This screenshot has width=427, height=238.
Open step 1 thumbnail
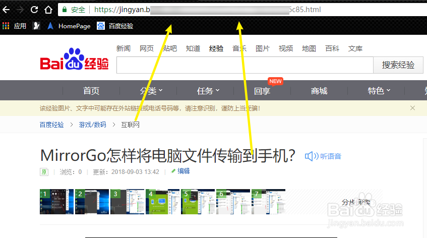[x=56, y=202]
